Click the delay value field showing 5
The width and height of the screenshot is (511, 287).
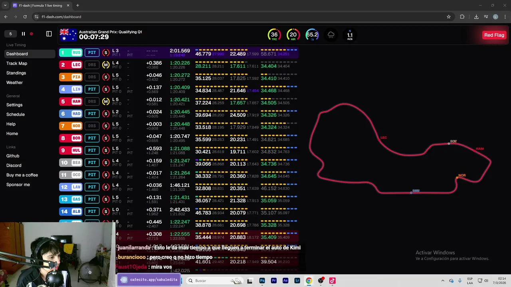pos(10,34)
